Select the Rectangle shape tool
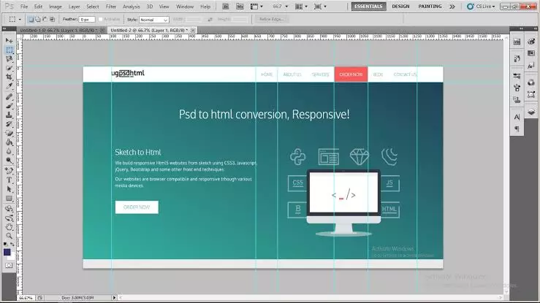This screenshot has height=303, width=540. pos(9,199)
